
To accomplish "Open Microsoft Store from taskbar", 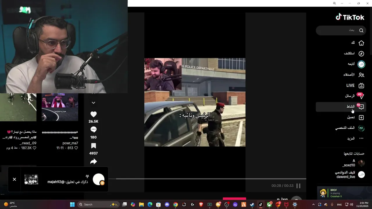I will 158,205.
